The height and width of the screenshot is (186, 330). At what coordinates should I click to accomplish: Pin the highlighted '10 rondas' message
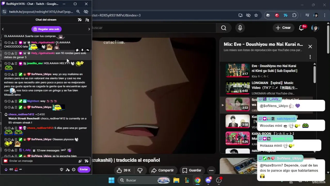(x=82, y=50)
